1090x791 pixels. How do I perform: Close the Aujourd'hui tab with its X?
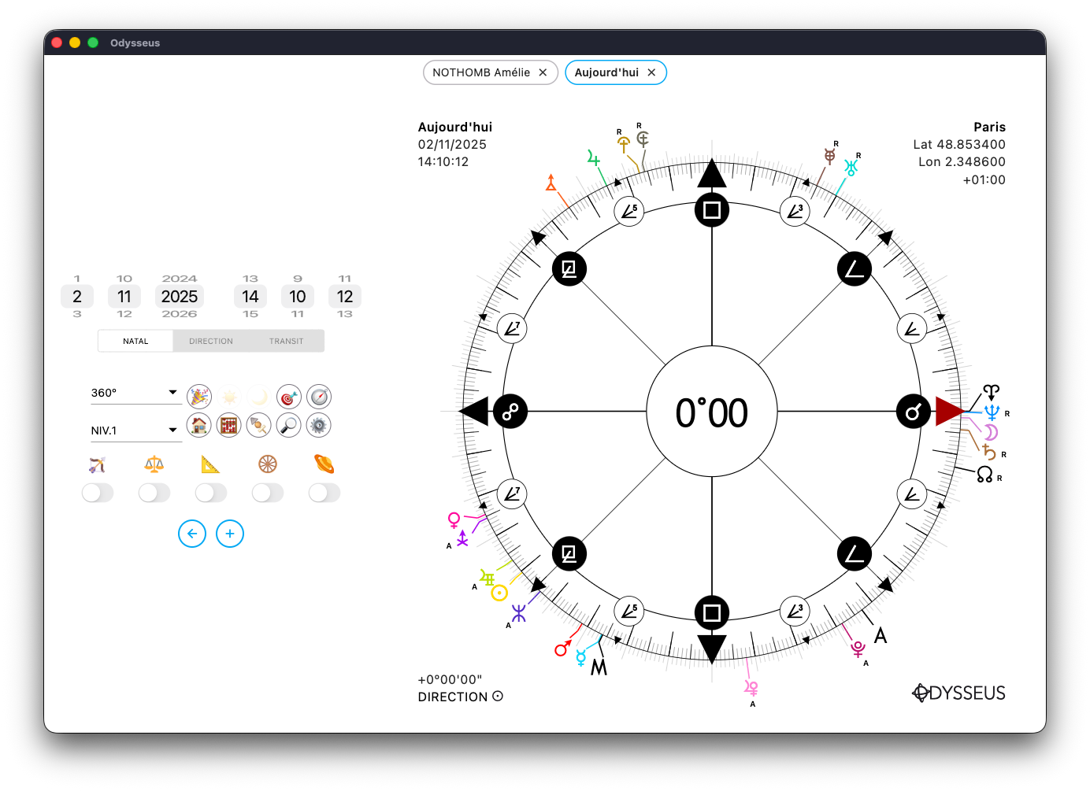click(x=651, y=72)
